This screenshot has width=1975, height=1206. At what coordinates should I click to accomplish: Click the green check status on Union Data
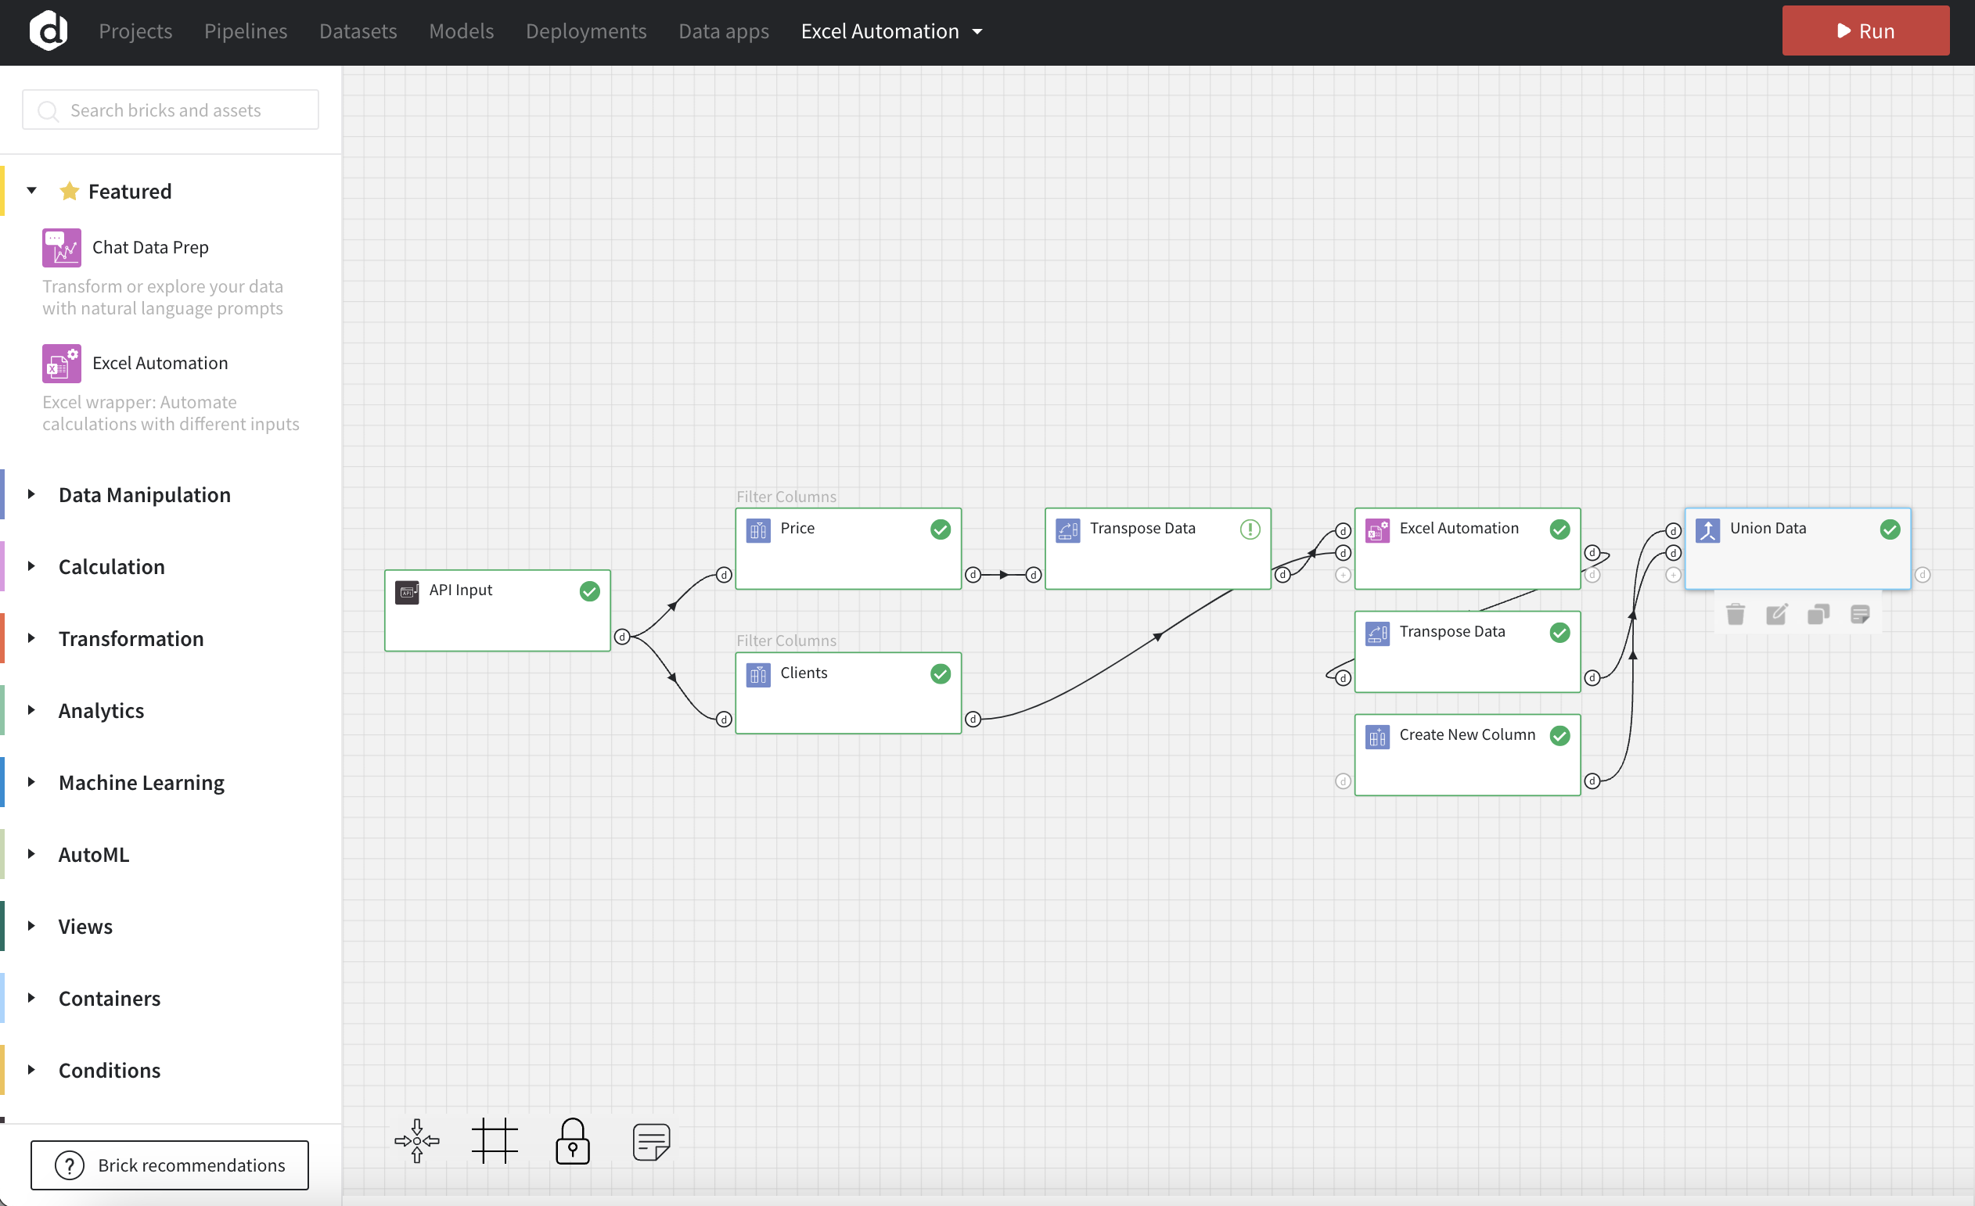[x=1889, y=529]
